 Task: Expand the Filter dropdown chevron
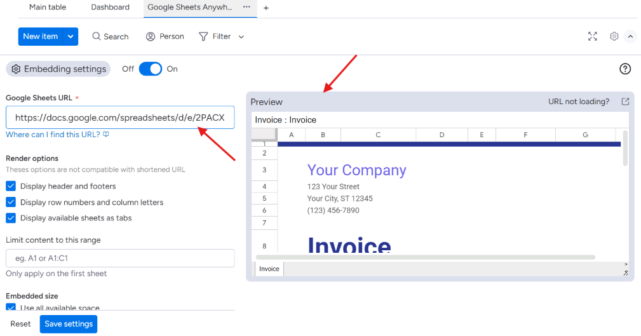pyautogui.click(x=241, y=37)
